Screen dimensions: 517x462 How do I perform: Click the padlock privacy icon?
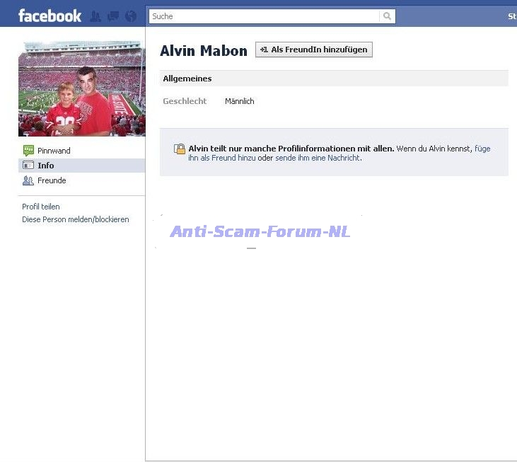coord(180,149)
